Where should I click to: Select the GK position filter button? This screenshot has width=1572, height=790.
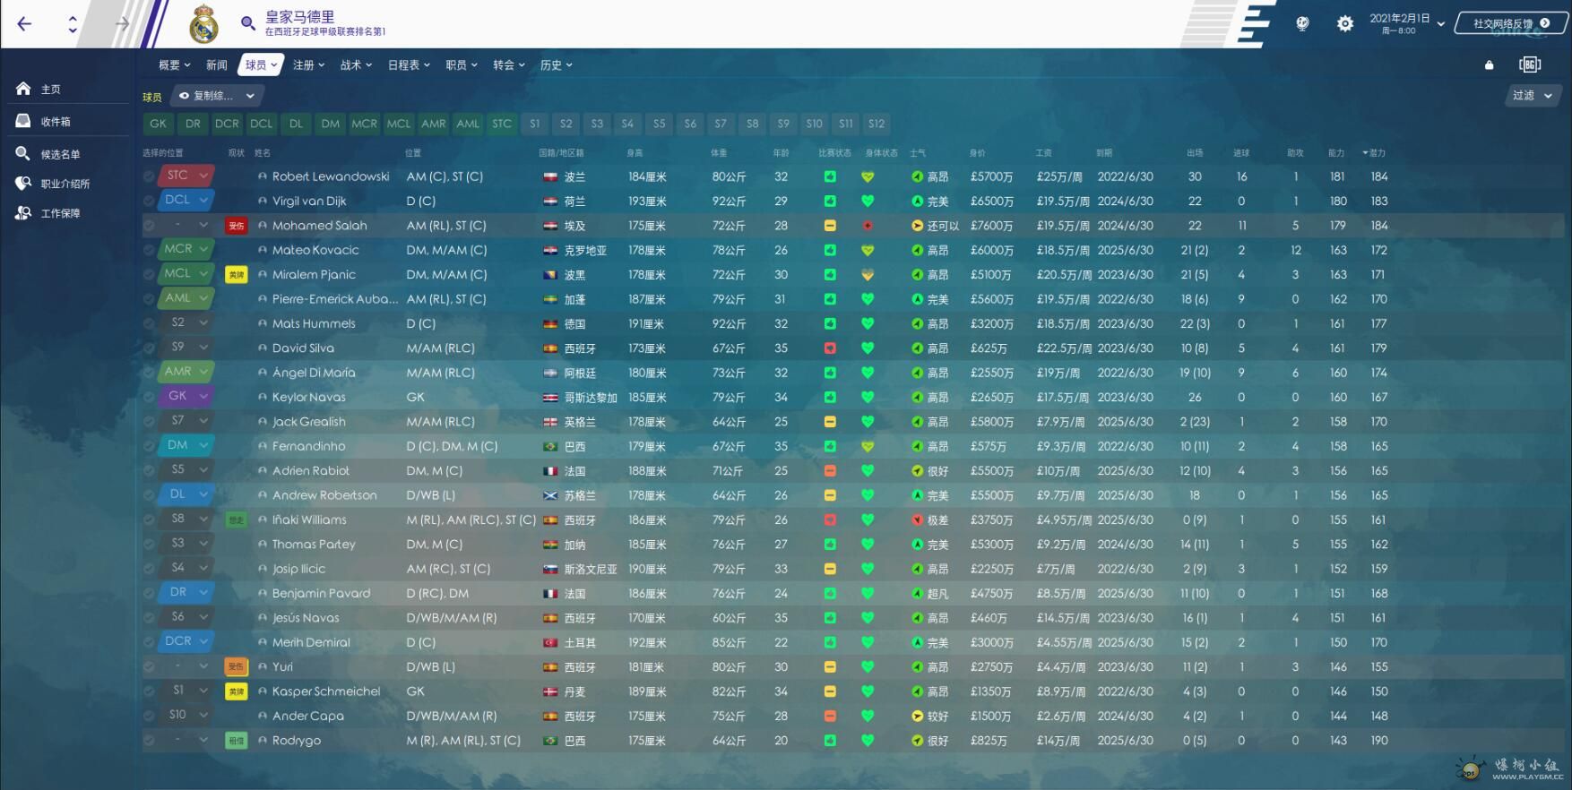coord(158,124)
